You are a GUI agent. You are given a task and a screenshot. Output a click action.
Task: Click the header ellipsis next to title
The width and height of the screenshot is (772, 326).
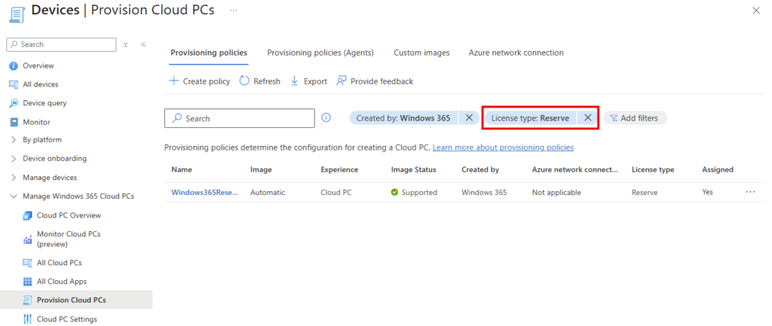tap(234, 11)
